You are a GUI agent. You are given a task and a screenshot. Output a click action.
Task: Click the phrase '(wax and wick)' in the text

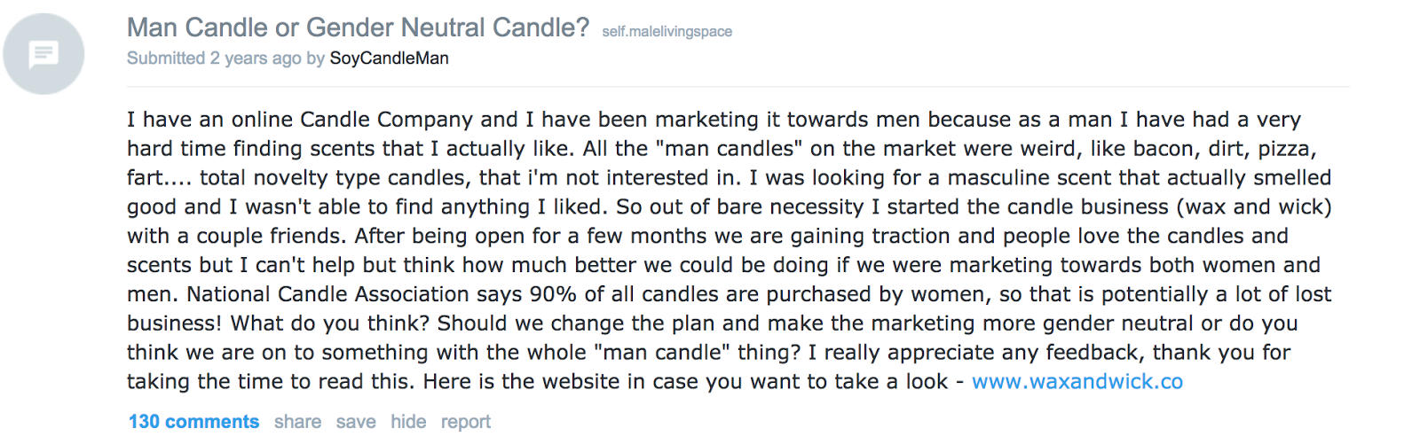coord(1254,207)
